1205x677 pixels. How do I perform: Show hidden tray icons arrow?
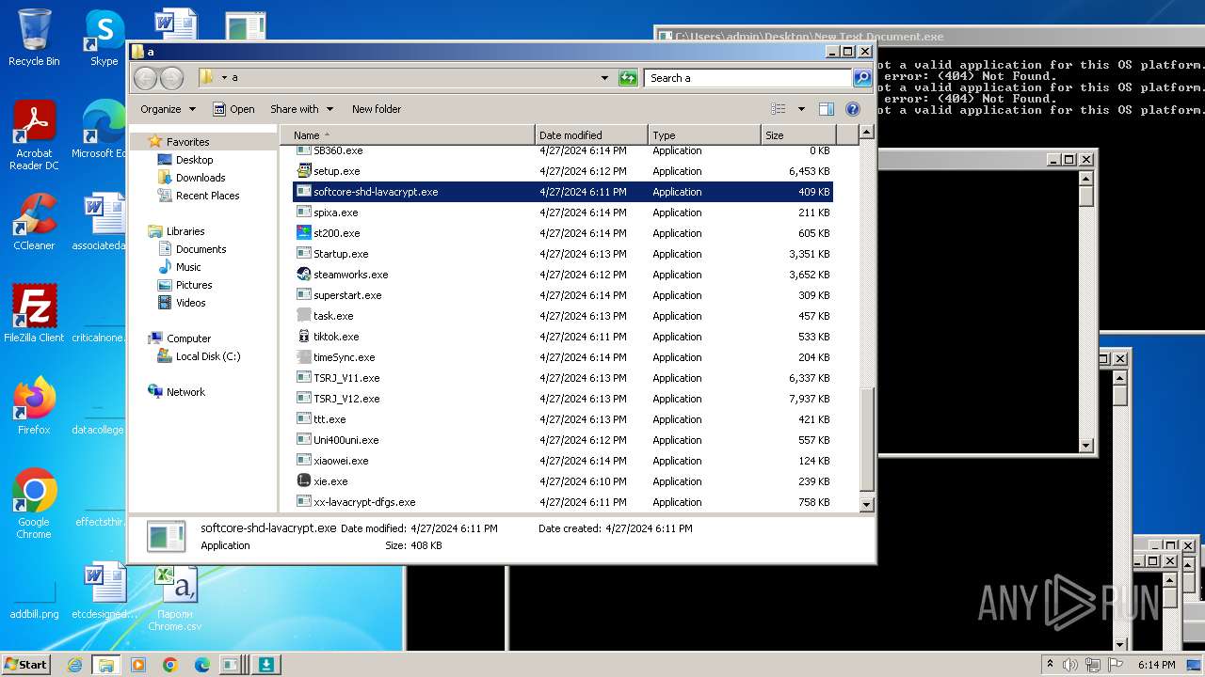pyautogui.click(x=1050, y=665)
